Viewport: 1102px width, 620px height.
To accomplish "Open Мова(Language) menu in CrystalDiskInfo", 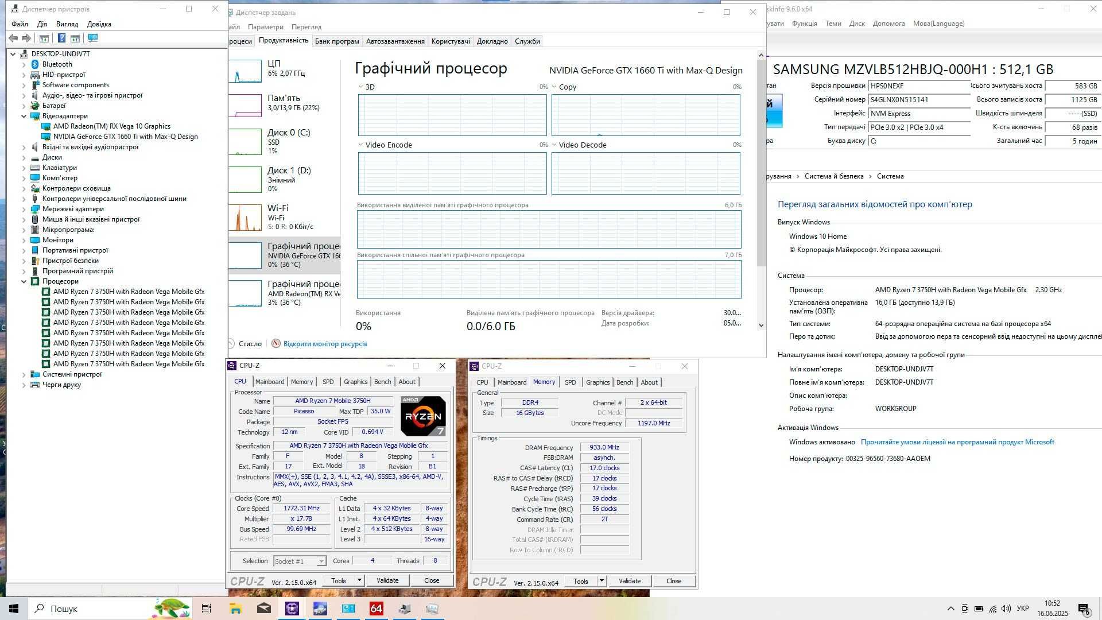I will [x=938, y=24].
